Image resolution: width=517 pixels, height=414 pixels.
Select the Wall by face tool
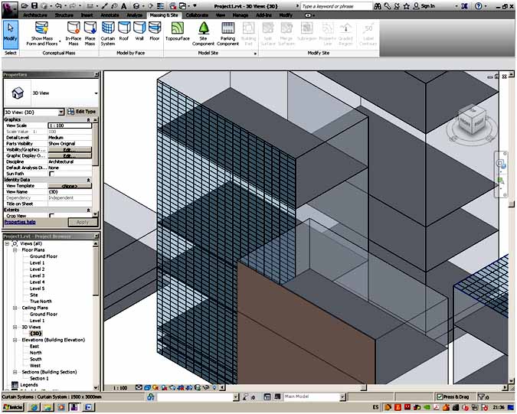click(x=139, y=34)
